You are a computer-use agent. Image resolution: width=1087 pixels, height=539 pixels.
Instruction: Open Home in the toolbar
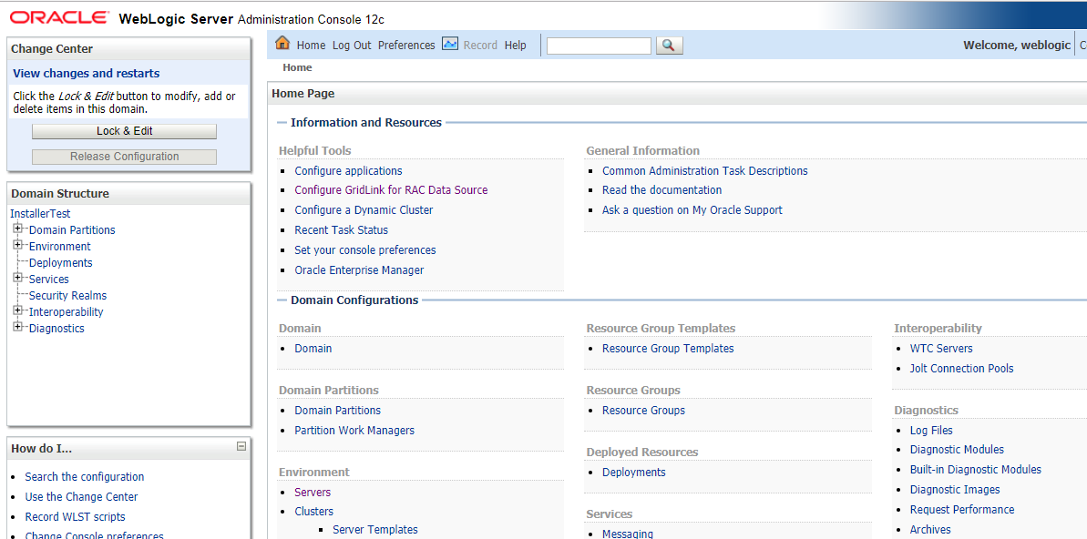click(311, 45)
